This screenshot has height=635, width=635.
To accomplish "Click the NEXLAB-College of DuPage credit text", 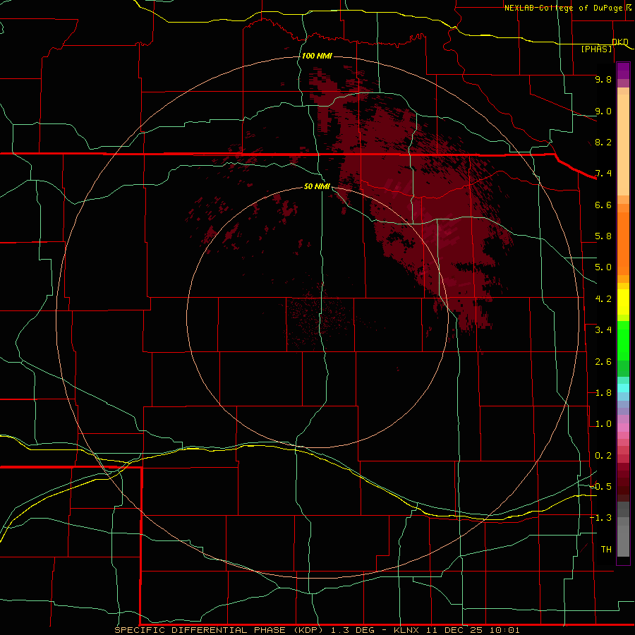I will click(563, 8).
